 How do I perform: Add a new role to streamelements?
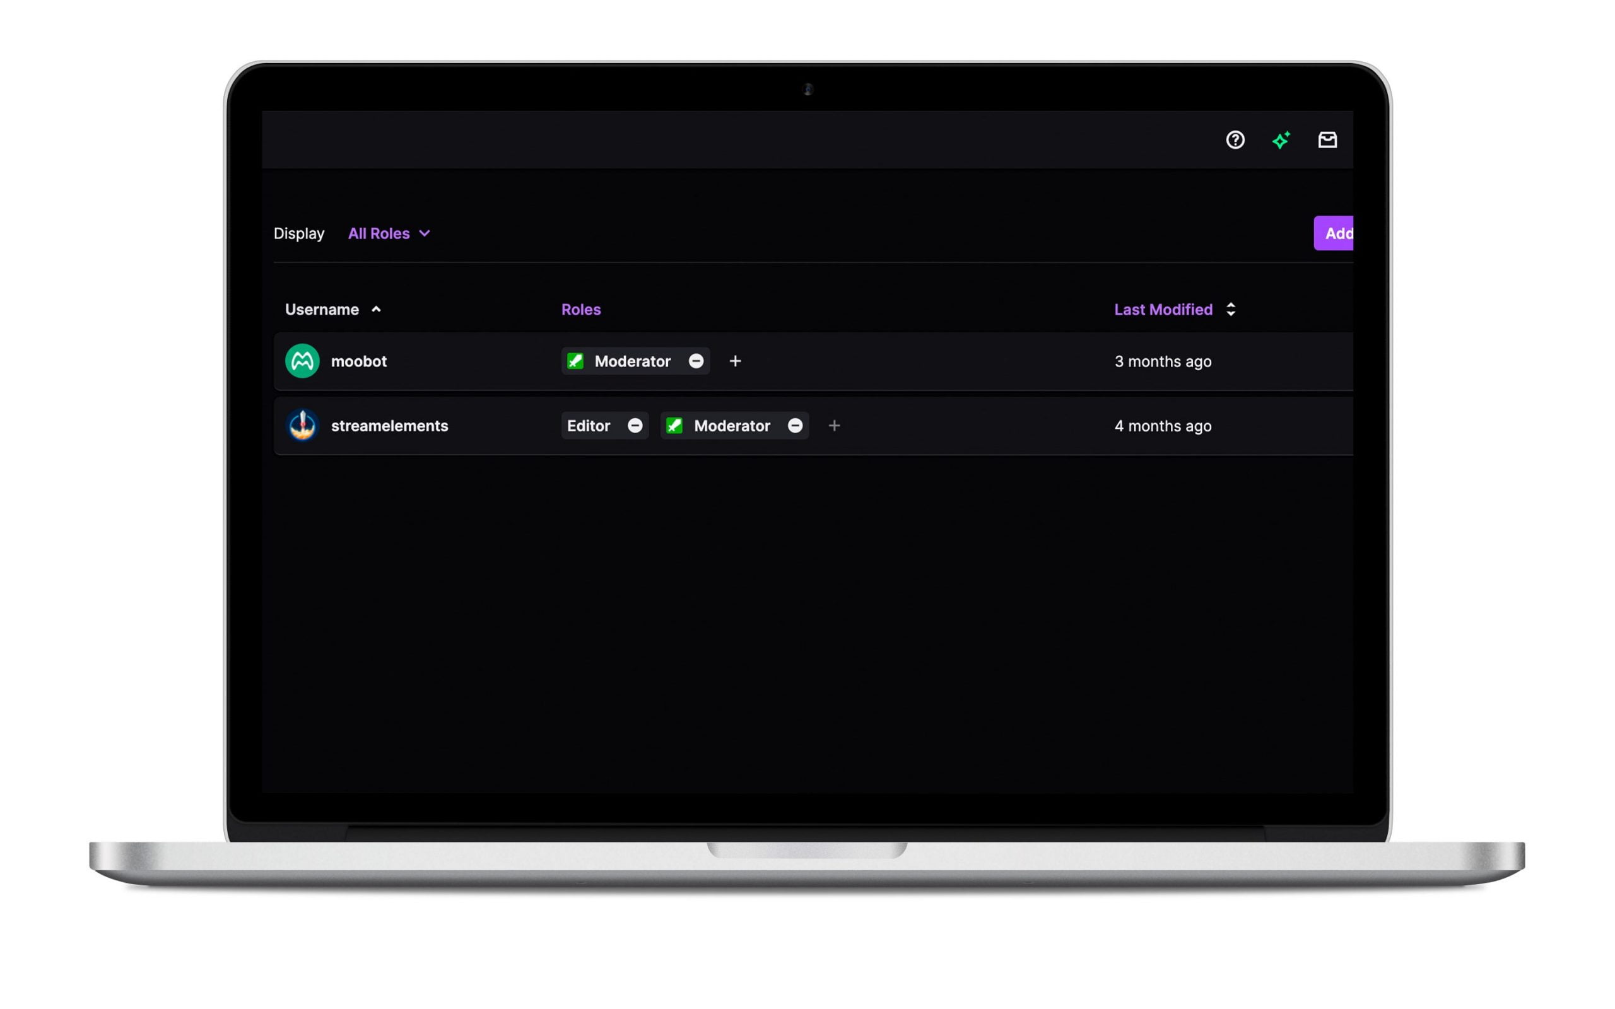coord(833,426)
